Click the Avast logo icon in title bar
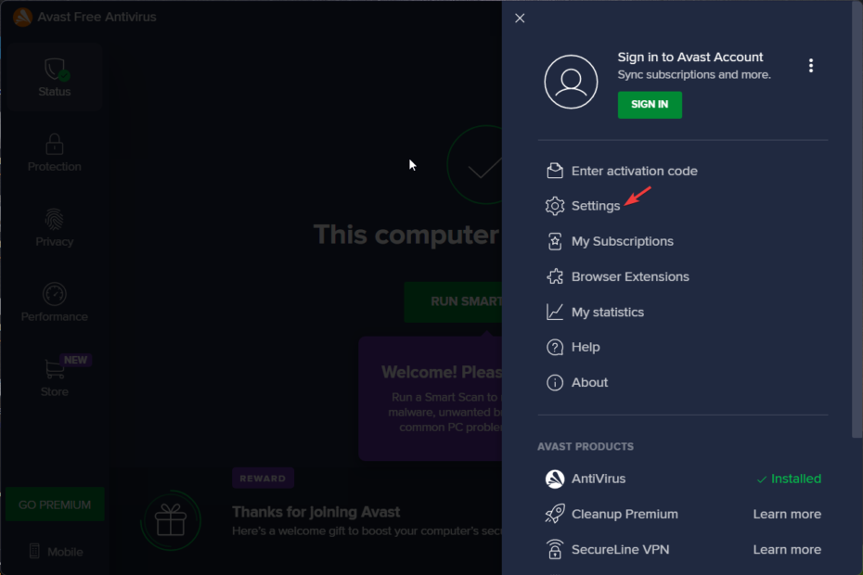The height and width of the screenshot is (575, 863). (22, 17)
